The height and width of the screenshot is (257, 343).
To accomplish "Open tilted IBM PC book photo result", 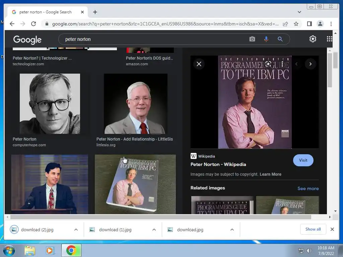I will click(x=135, y=184).
